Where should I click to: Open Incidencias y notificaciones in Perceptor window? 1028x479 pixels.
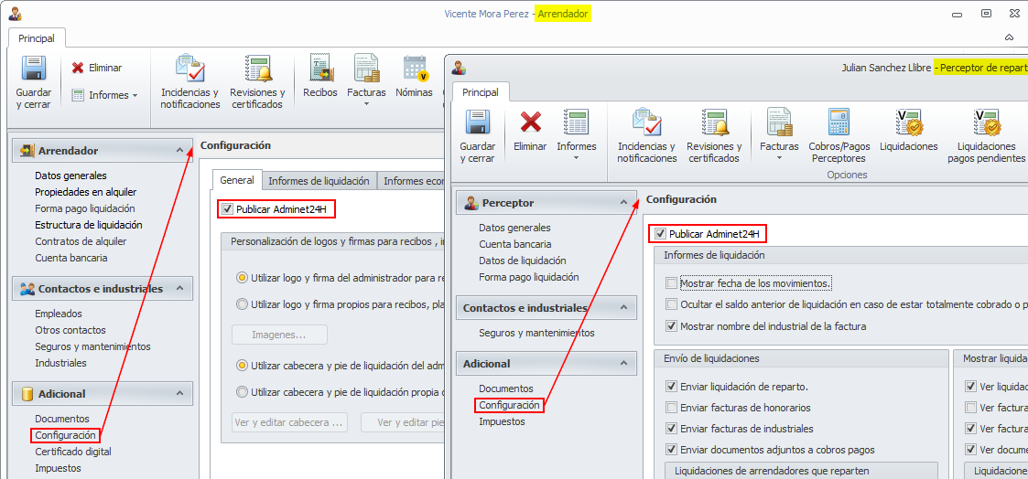(x=647, y=137)
